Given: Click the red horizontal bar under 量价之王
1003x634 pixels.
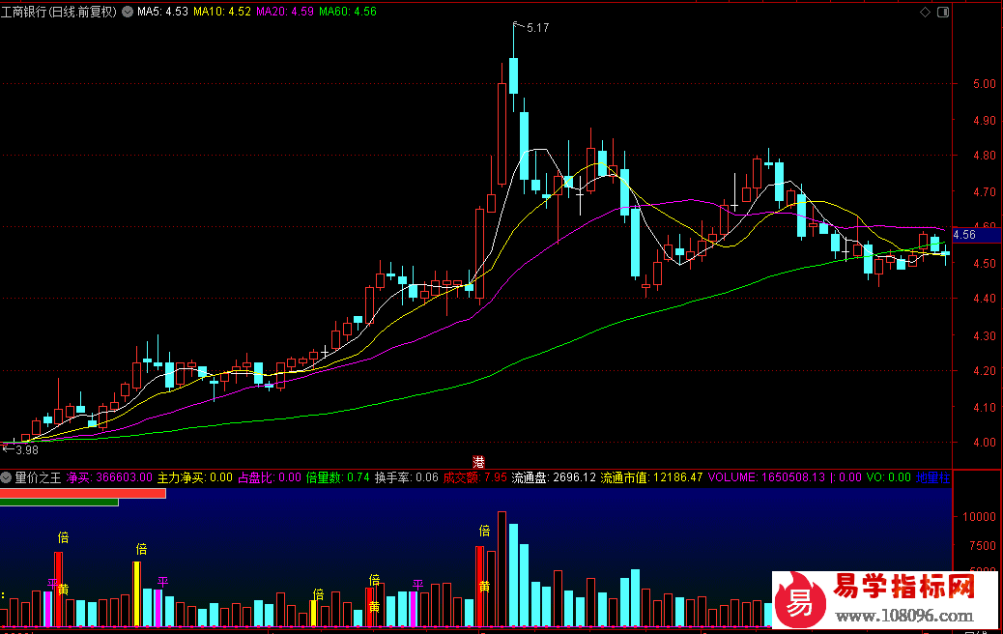Looking at the screenshot, I should pyautogui.click(x=83, y=493).
